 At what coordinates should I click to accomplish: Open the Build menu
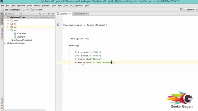pos(54,6)
